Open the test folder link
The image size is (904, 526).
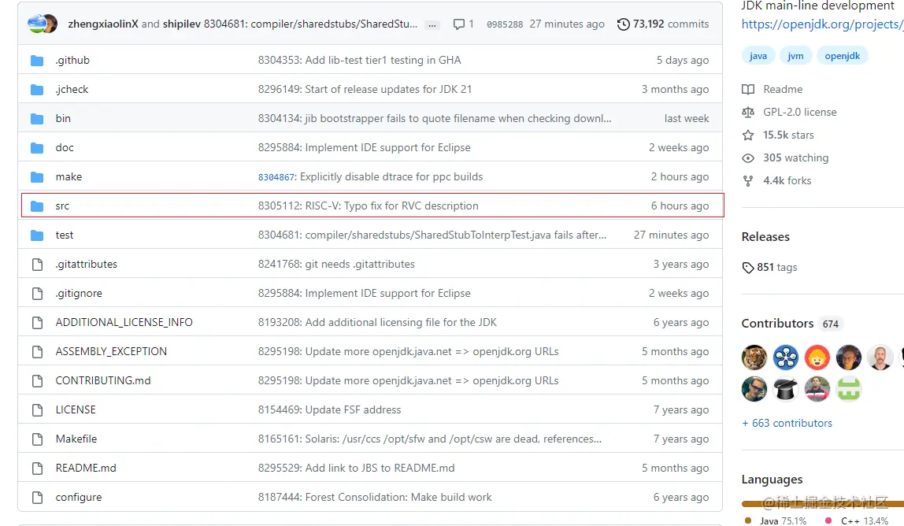tap(65, 235)
